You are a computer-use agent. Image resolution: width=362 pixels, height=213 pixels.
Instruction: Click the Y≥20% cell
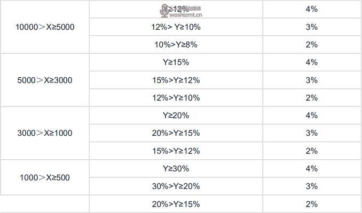[176, 116]
